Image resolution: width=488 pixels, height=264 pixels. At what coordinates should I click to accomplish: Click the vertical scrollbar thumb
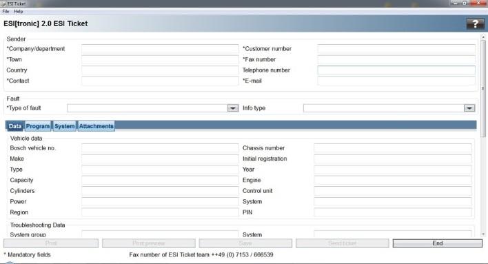click(483, 88)
